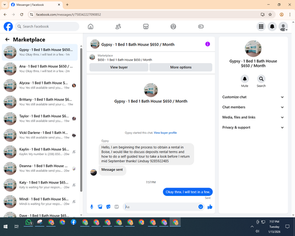This screenshot has width=295, height=236.
Task: Open the Mindi conversation in list
Action: (x=40, y=201)
